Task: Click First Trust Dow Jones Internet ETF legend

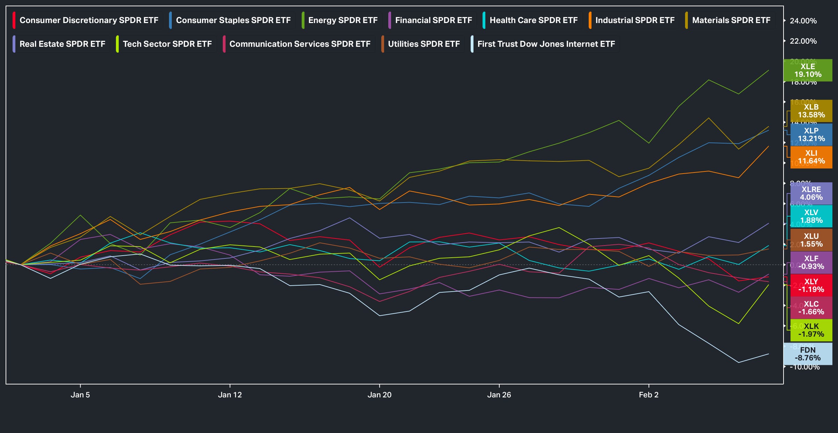Action: (546, 44)
